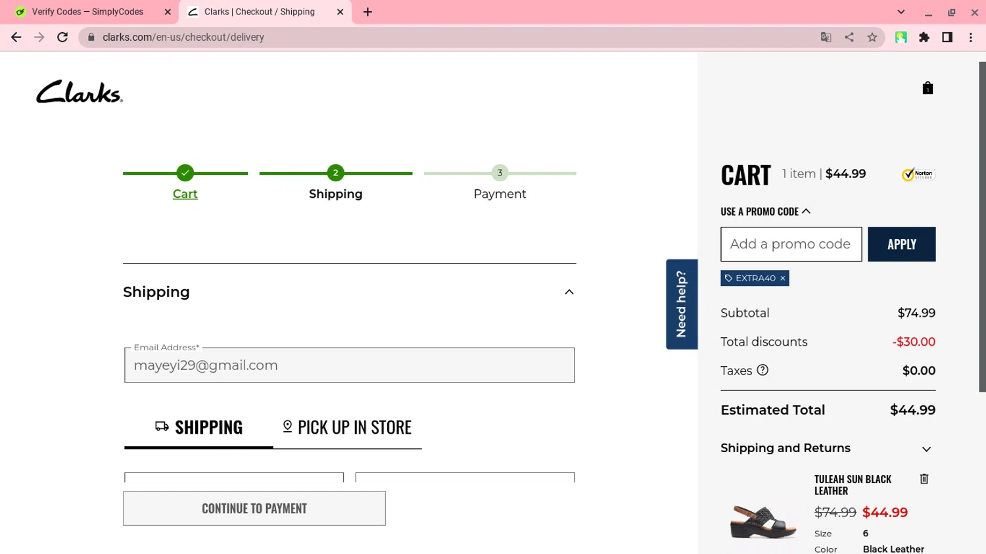Click the sandal product thumbnail
This screenshot has height=554, width=986.
[763, 522]
